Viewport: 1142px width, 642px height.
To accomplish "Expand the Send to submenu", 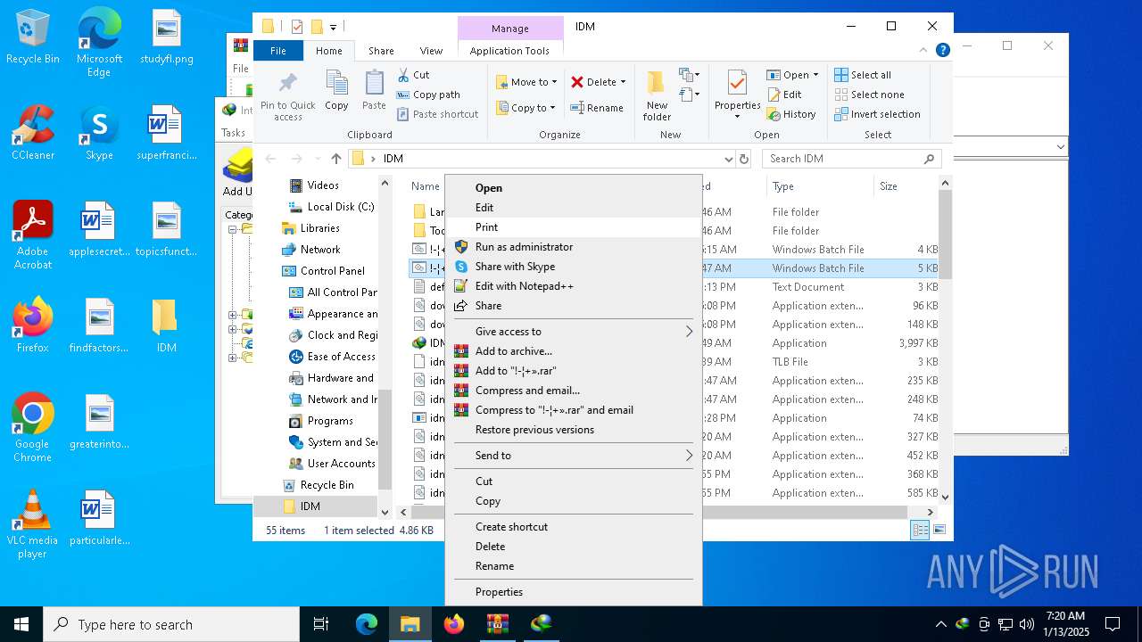I will 574,456.
